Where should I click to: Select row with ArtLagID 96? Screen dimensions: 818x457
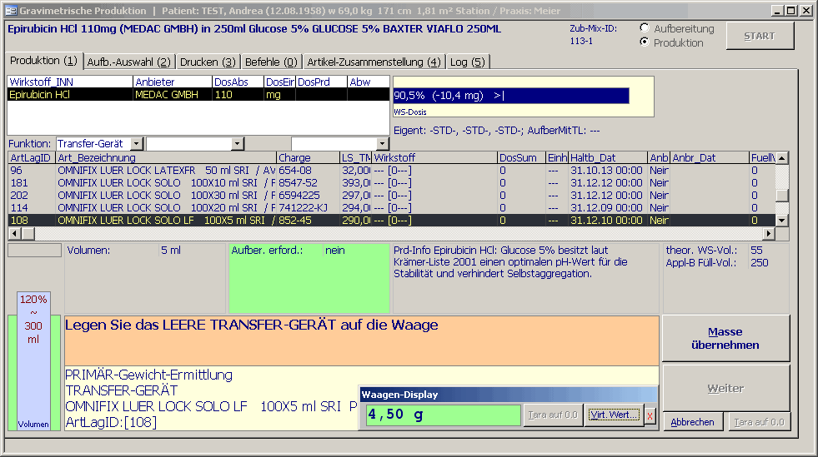(x=391, y=170)
